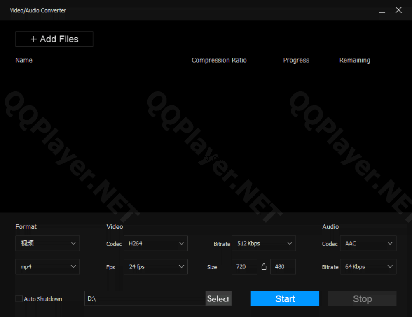The width and height of the screenshot is (412, 317).
Task: Click the Progress column header
Action: 296,60
